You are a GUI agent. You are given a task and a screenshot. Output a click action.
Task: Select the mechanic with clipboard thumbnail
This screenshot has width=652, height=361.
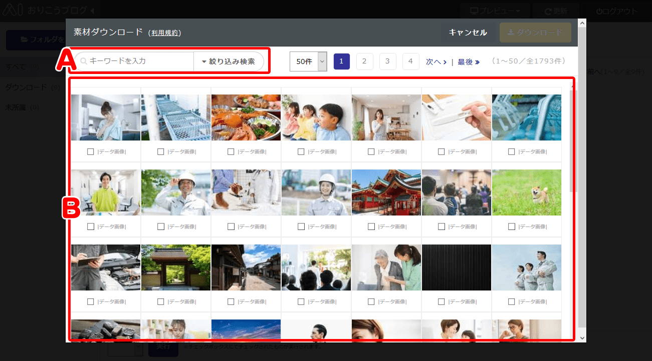(106, 267)
